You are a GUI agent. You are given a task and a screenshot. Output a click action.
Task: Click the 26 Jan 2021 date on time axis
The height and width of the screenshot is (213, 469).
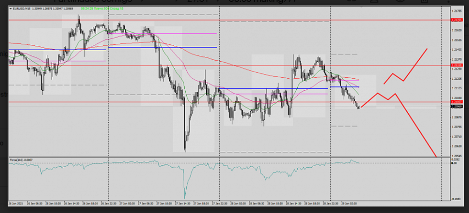click(16, 203)
